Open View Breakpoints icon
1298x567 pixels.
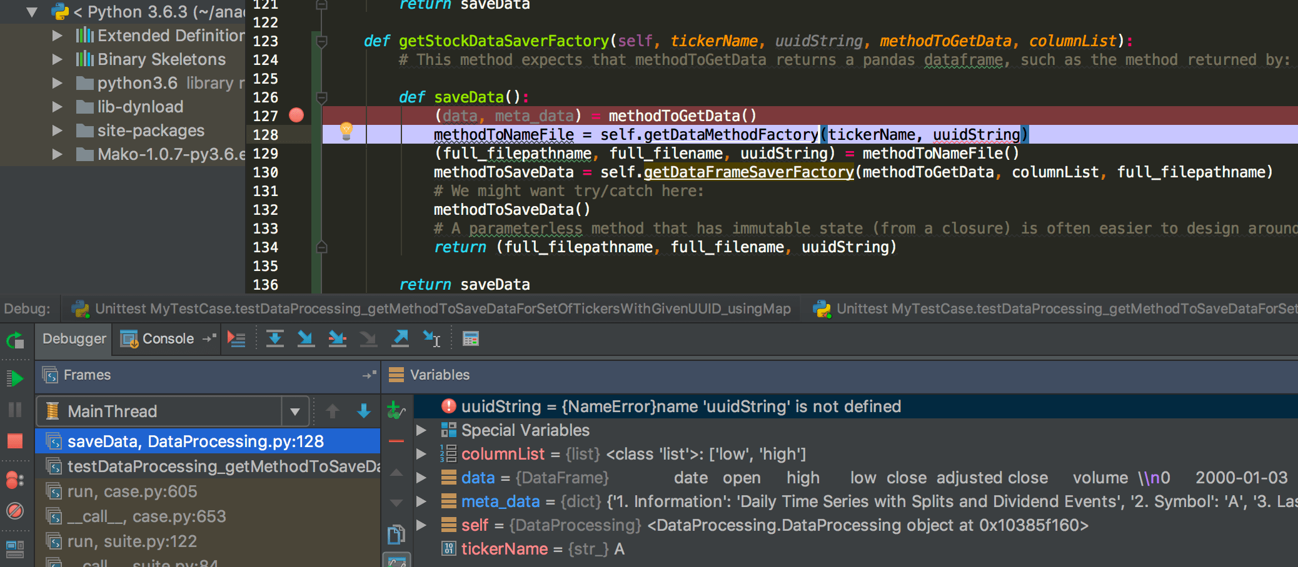[x=15, y=480]
